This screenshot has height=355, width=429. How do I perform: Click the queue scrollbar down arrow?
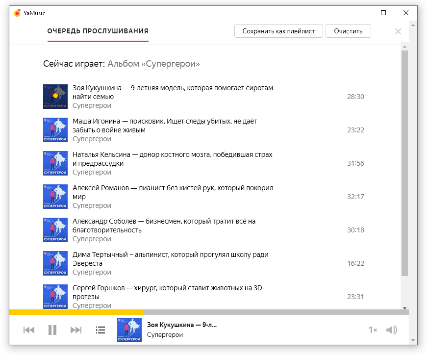point(404,308)
